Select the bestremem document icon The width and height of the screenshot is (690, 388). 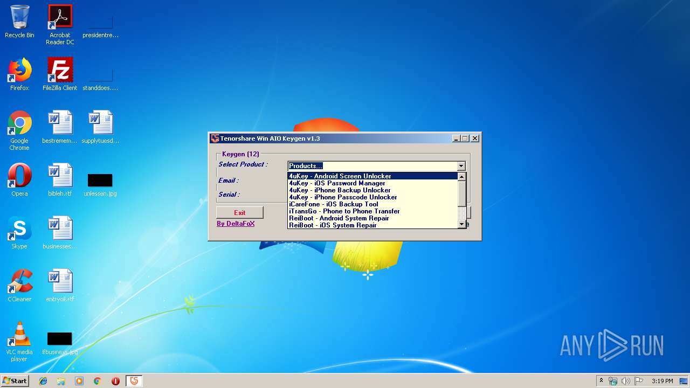(60, 127)
